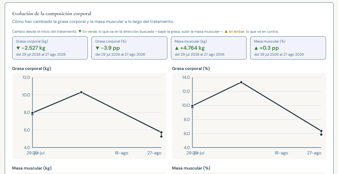Select the peak data point in Grasa corporal (%) chart
Viewport: 338px width, 174px height.
[x=241, y=82]
